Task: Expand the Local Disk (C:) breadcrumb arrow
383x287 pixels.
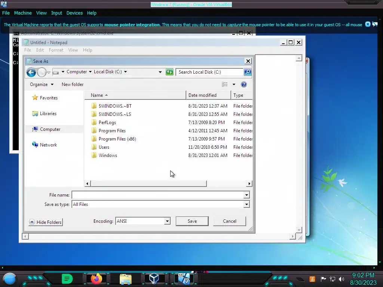Action: click(x=125, y=72)
